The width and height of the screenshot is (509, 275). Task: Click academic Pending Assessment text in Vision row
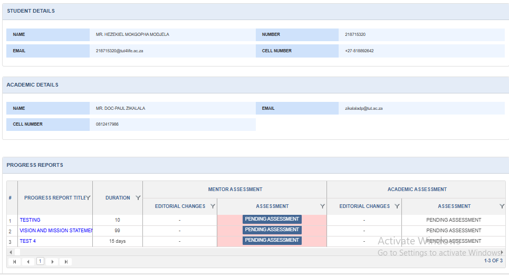click(x=454, y=231)
